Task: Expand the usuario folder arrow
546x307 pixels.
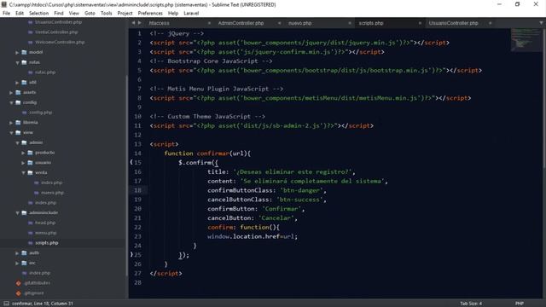Action: click(x=23, y=163)
